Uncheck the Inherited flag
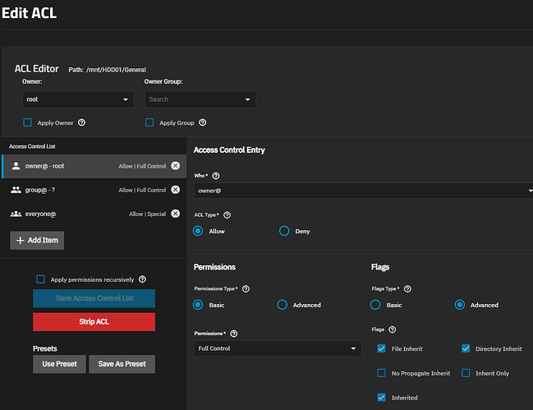533x410 pixels. point(381,397)
